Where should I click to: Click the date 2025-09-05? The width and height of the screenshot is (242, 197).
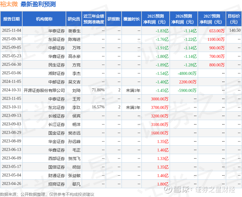pyautogui.click(x=12, y=48)
